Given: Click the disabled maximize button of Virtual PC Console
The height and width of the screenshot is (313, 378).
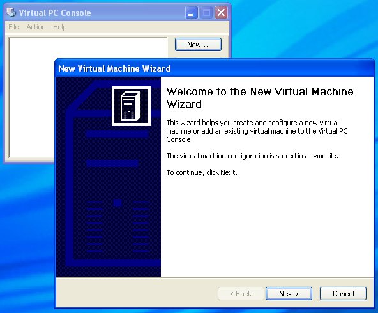Looking at the screenshot, I should pyautogui.click(x=206, y=13).
